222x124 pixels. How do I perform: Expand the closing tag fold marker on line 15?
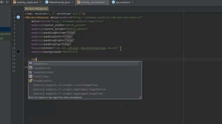[23, 68]
